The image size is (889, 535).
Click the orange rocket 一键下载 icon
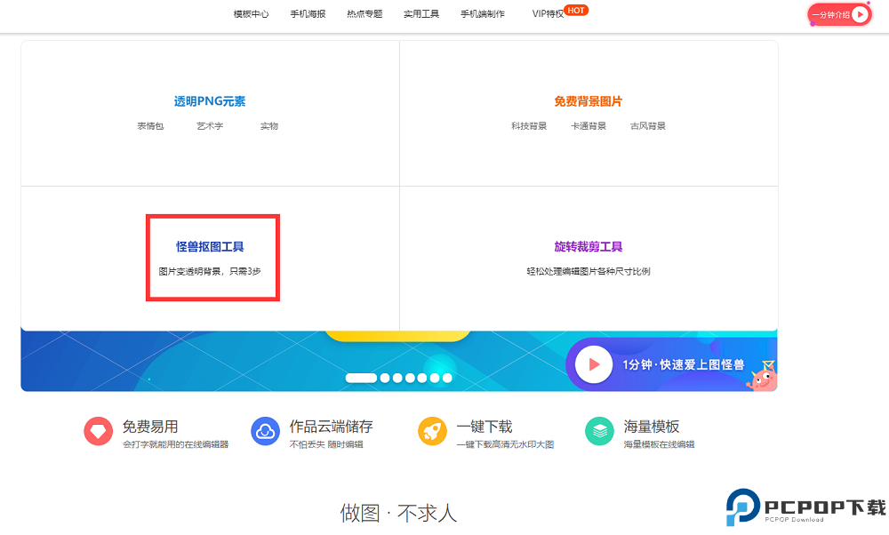[432, 432]
